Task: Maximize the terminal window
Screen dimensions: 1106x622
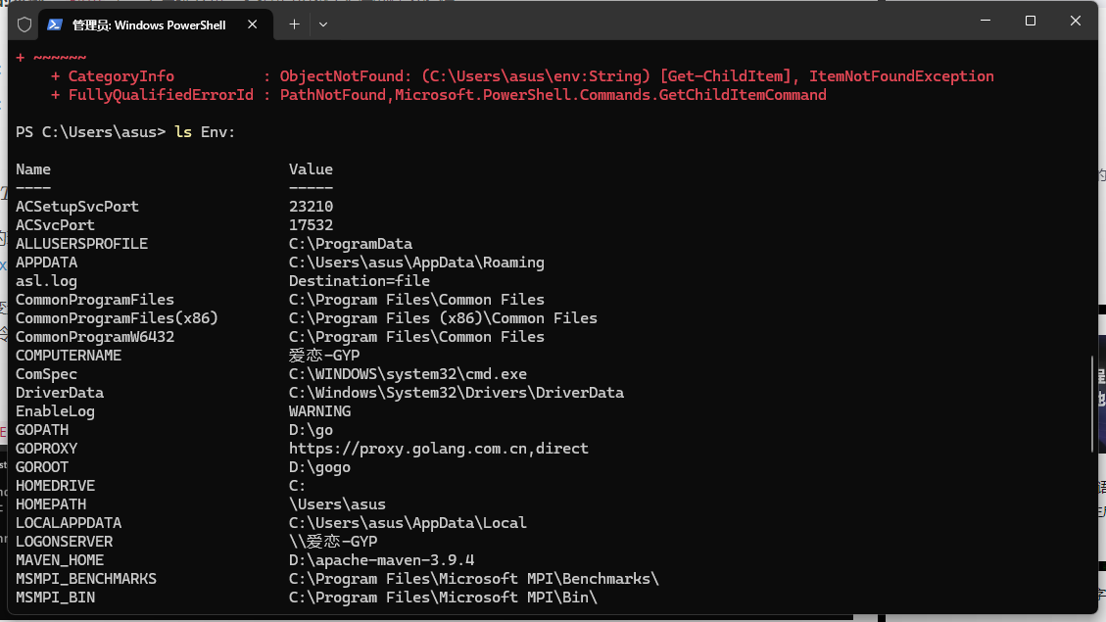Action: point(1031,21)
